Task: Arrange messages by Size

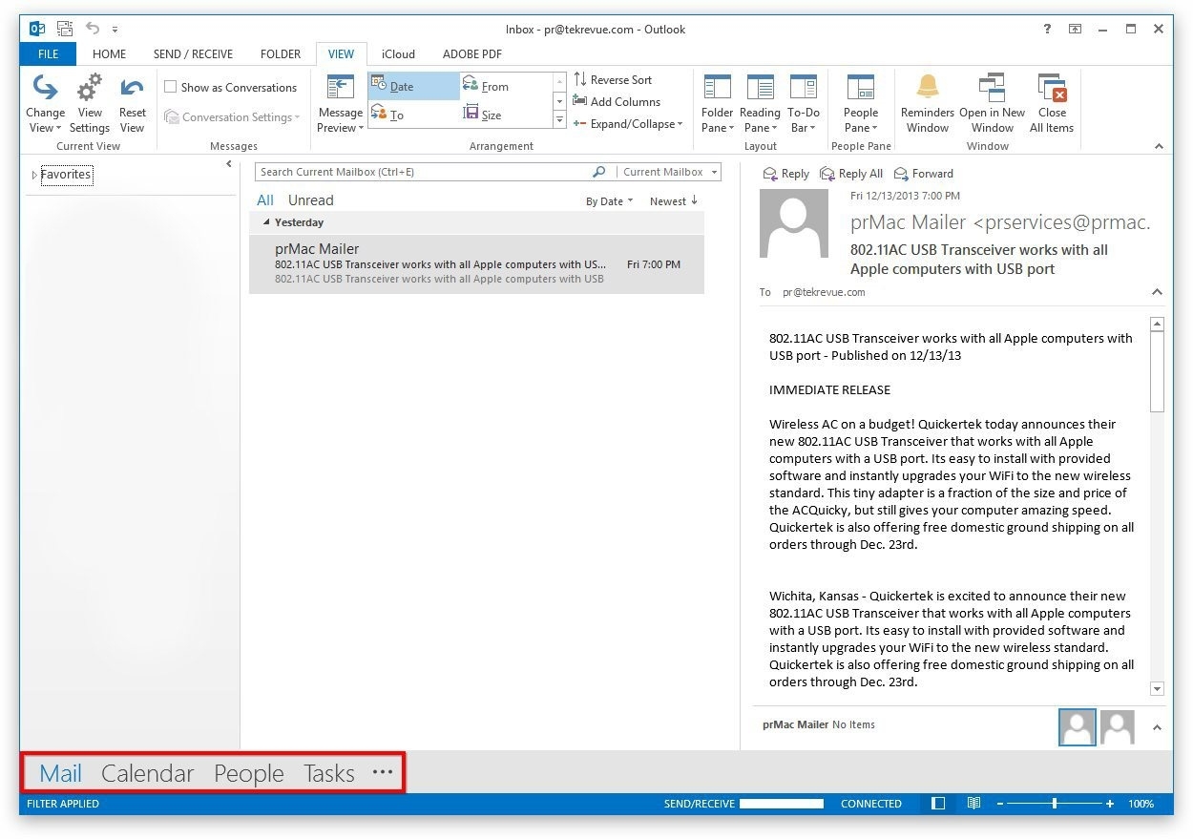Action: point(506,115)
